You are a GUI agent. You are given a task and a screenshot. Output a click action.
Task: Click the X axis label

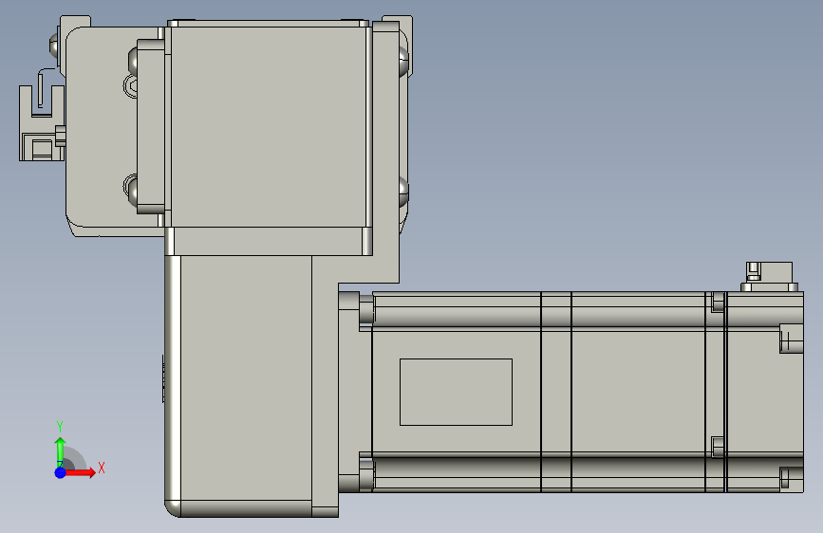click(x=102, y=468)
